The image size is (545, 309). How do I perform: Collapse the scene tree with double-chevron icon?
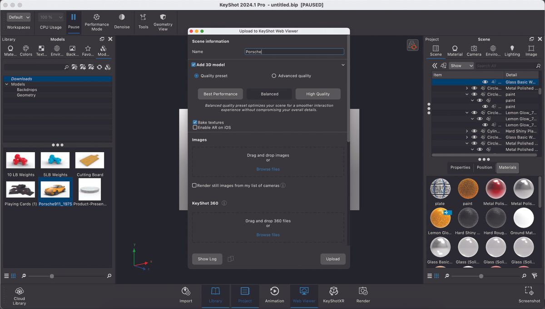[x=435, y=66]
